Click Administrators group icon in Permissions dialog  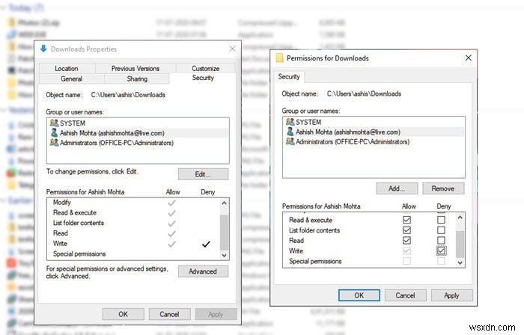click(x=290, y=141)
